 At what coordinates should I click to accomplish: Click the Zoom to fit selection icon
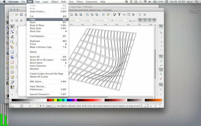71,14
